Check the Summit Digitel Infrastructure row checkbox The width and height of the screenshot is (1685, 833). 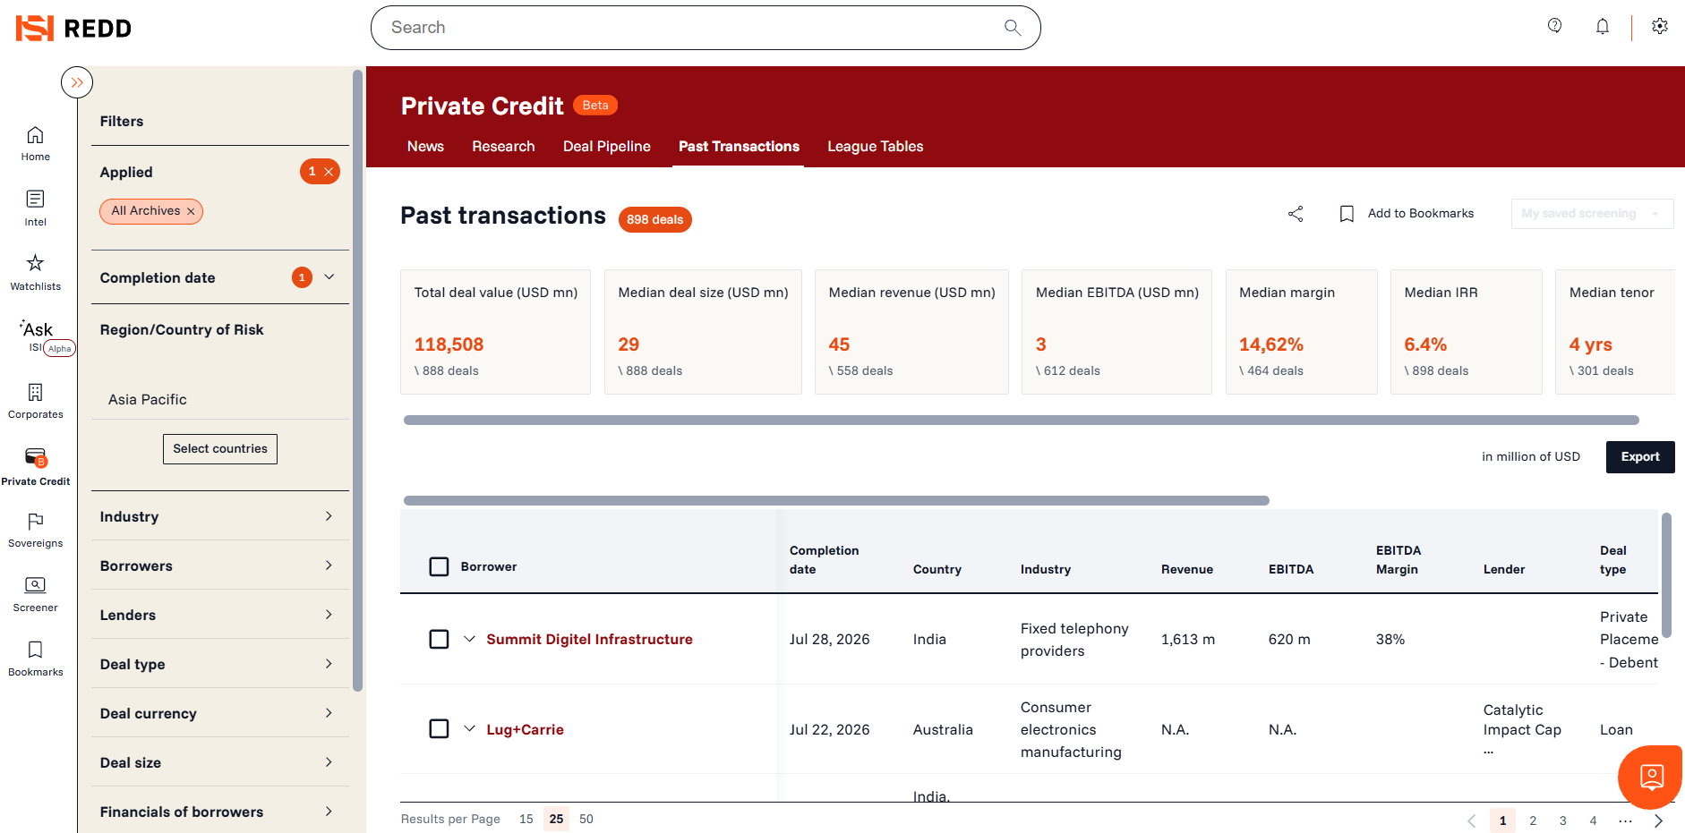[x=439, y=639]
